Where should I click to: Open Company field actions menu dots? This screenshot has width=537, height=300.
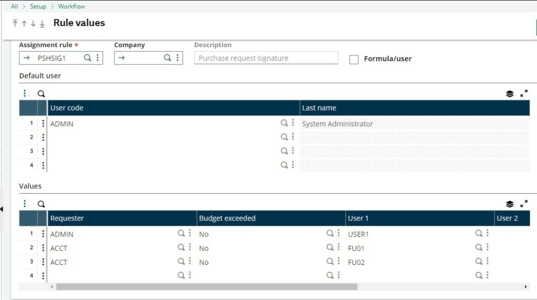177,58
